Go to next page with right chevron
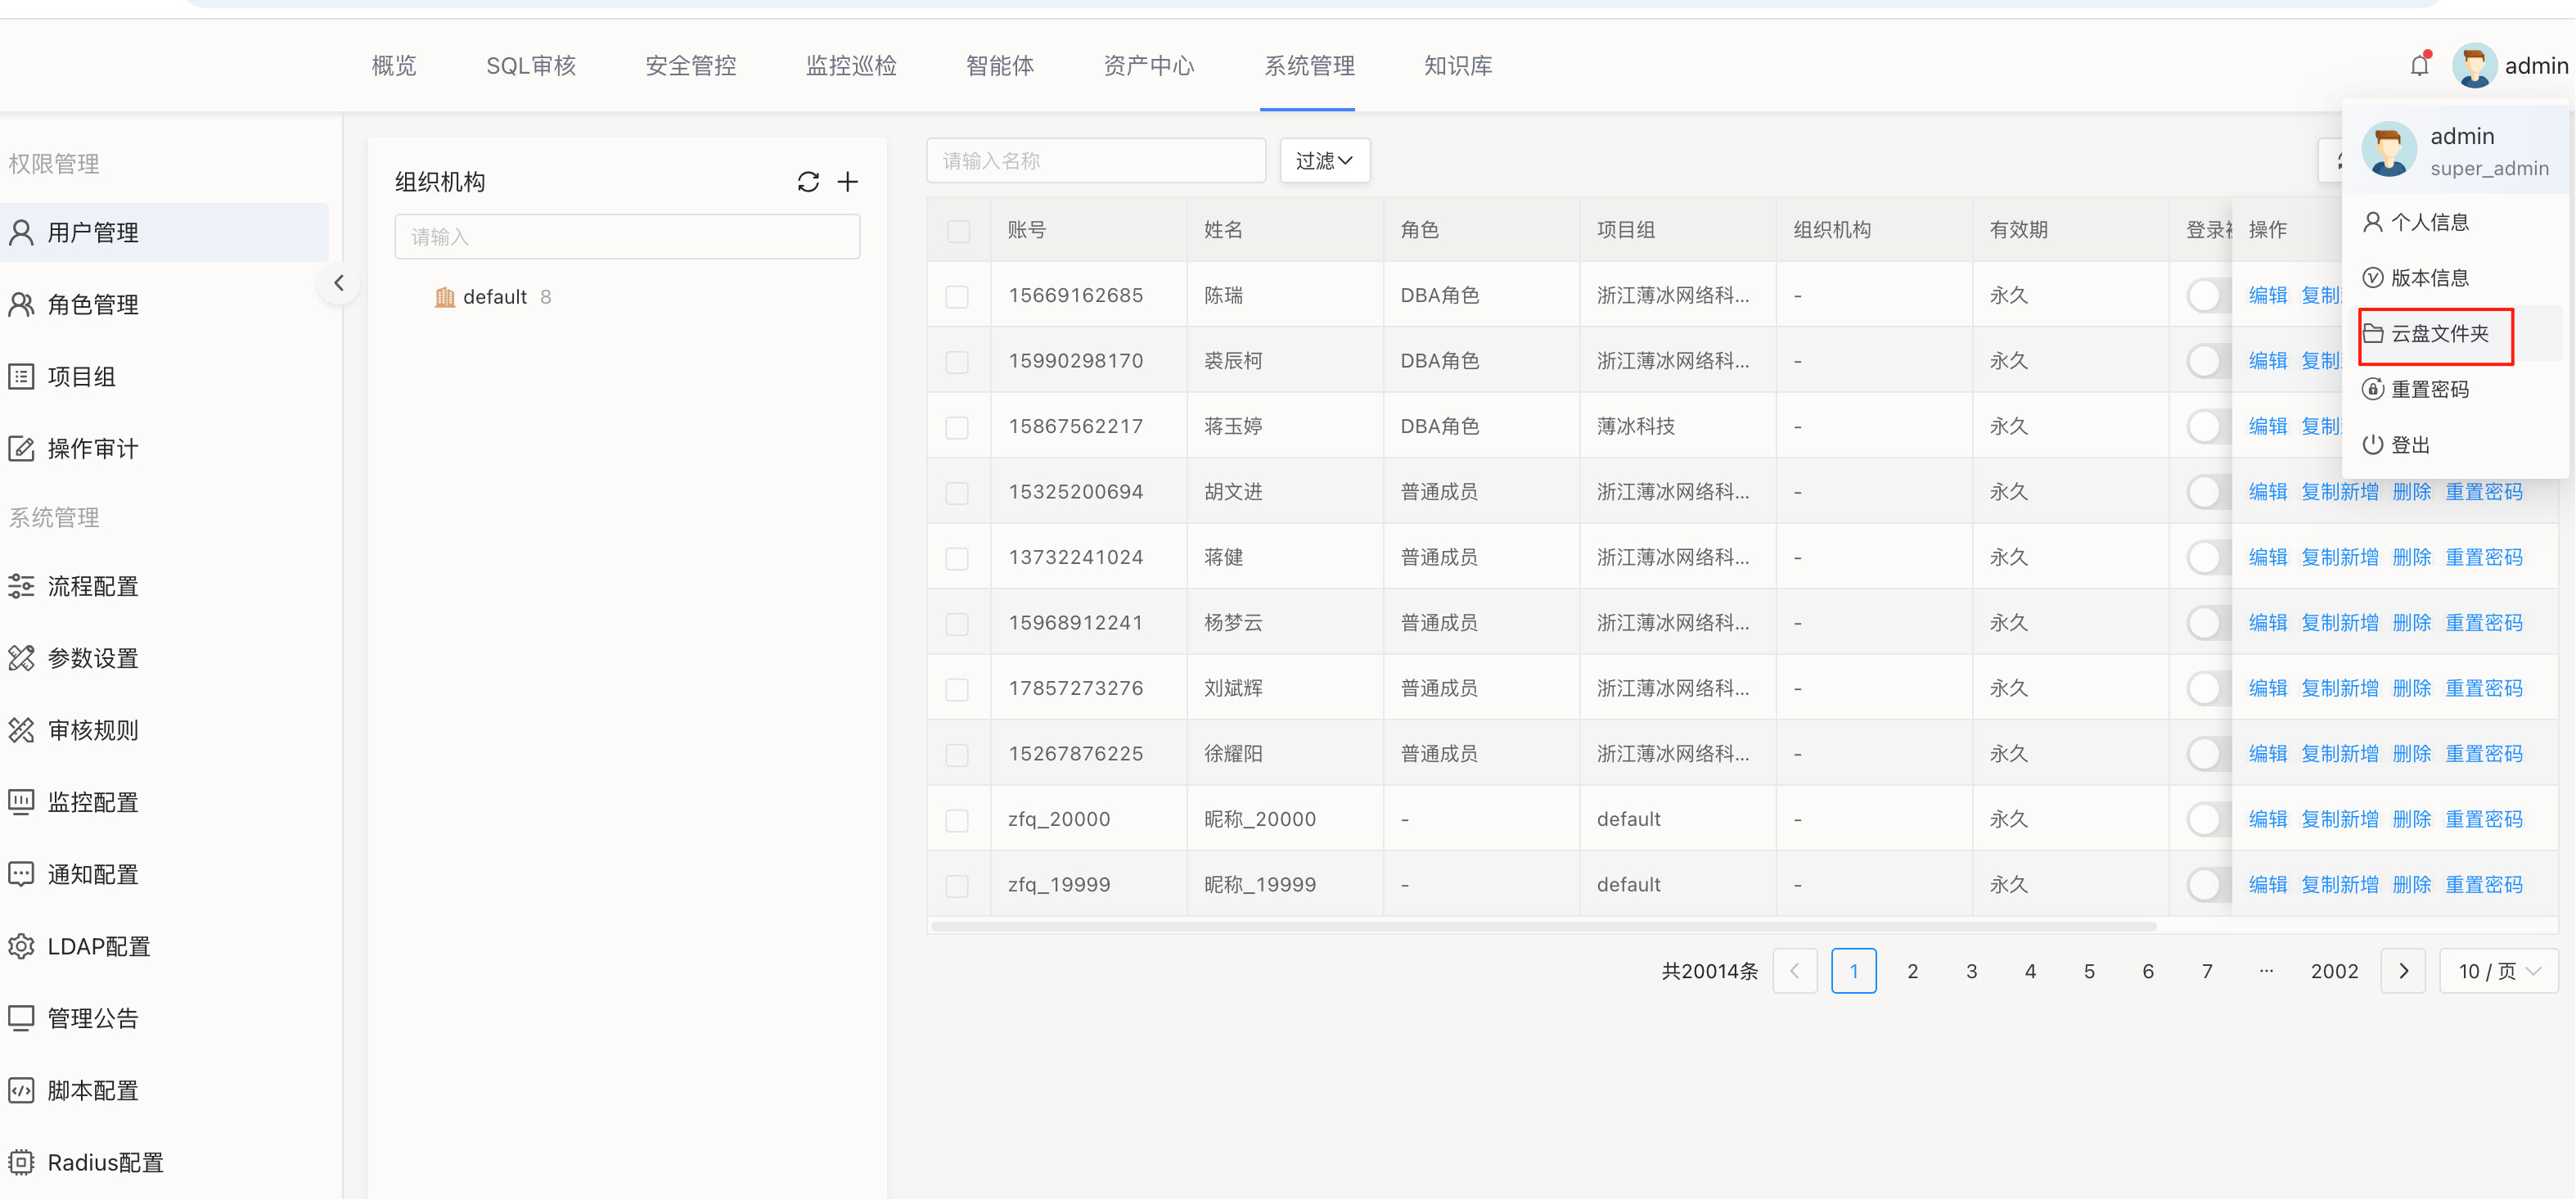2576x1200 pixels. pyautogui.click(x=2403, y=971)
